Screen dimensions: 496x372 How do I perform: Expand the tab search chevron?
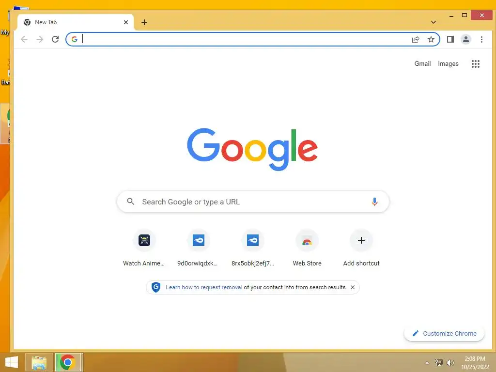click(x=434, y=22)
